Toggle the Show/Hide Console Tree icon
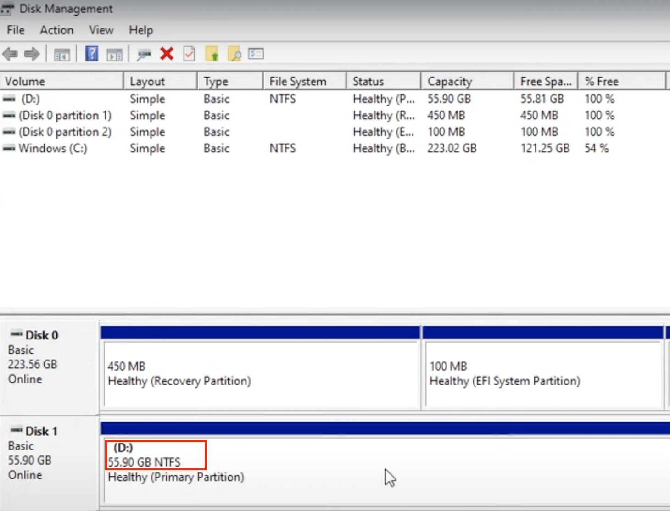The width and height of the screenshot is (670, 511). point(62,55)
